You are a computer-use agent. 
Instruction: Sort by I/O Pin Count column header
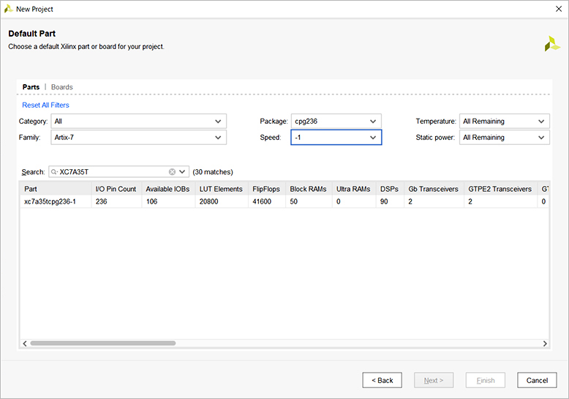coord(116,189)
